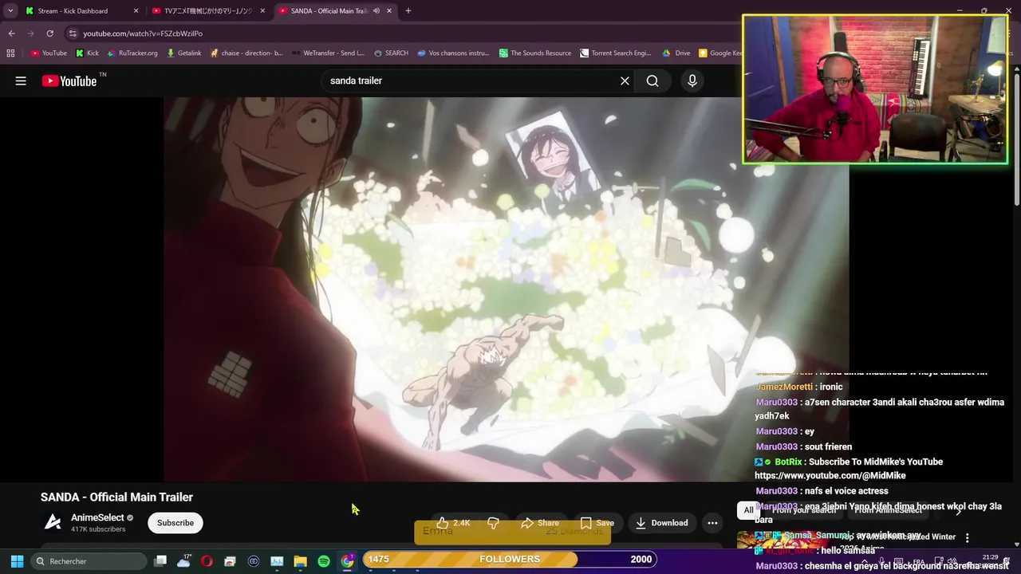Click the Rechercher taskbar search box
This screenshot has height=574, width=1021.
click(x=88, y=561)
